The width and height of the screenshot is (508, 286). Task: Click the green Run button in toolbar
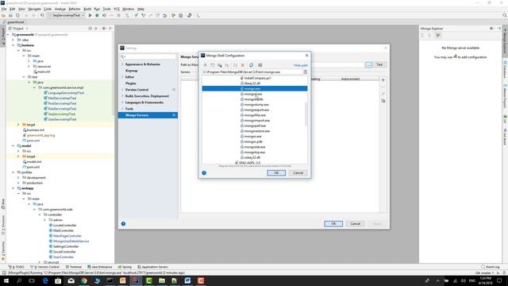pyautogui.click(x=90, y=15)
